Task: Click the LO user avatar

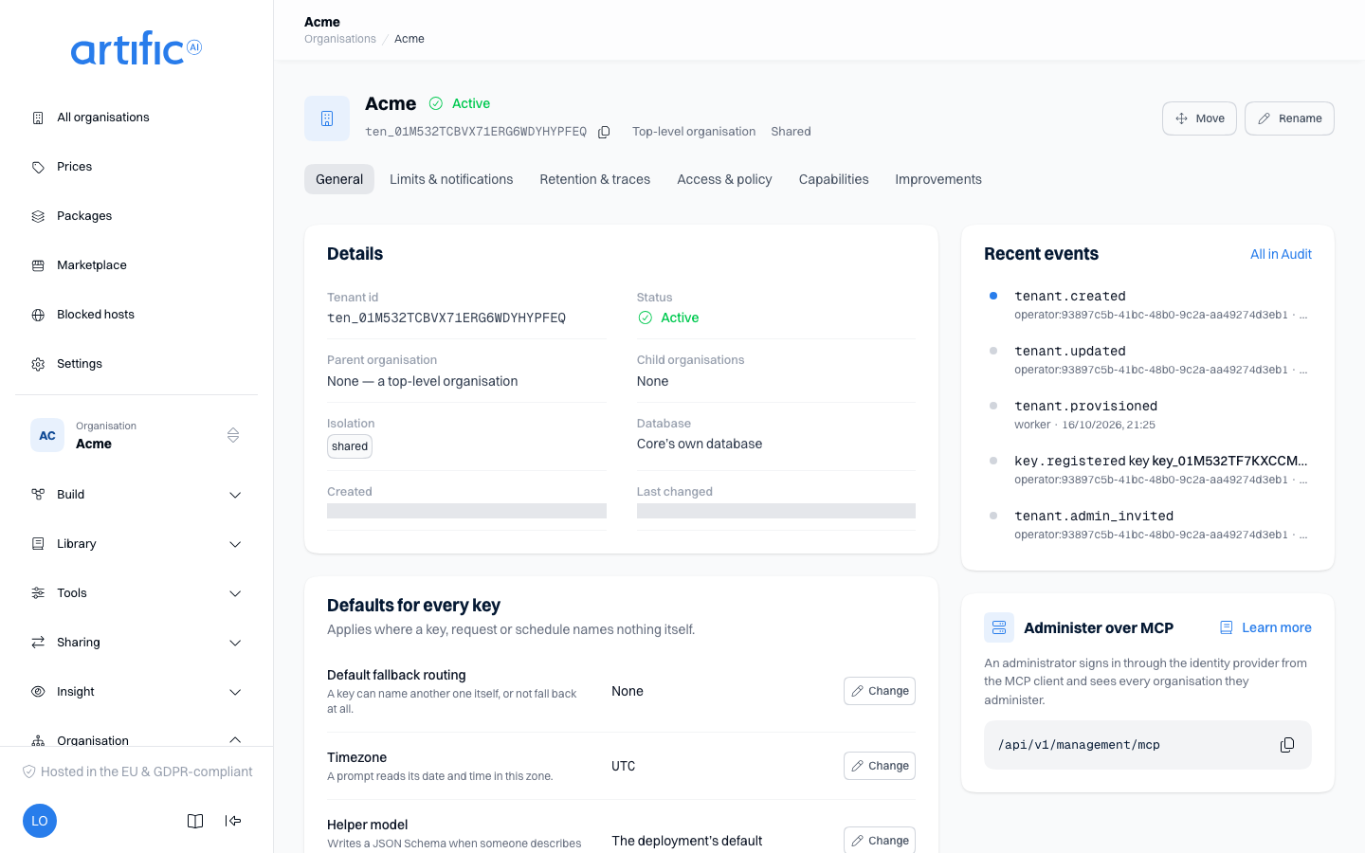Action: tap(40, 821)
